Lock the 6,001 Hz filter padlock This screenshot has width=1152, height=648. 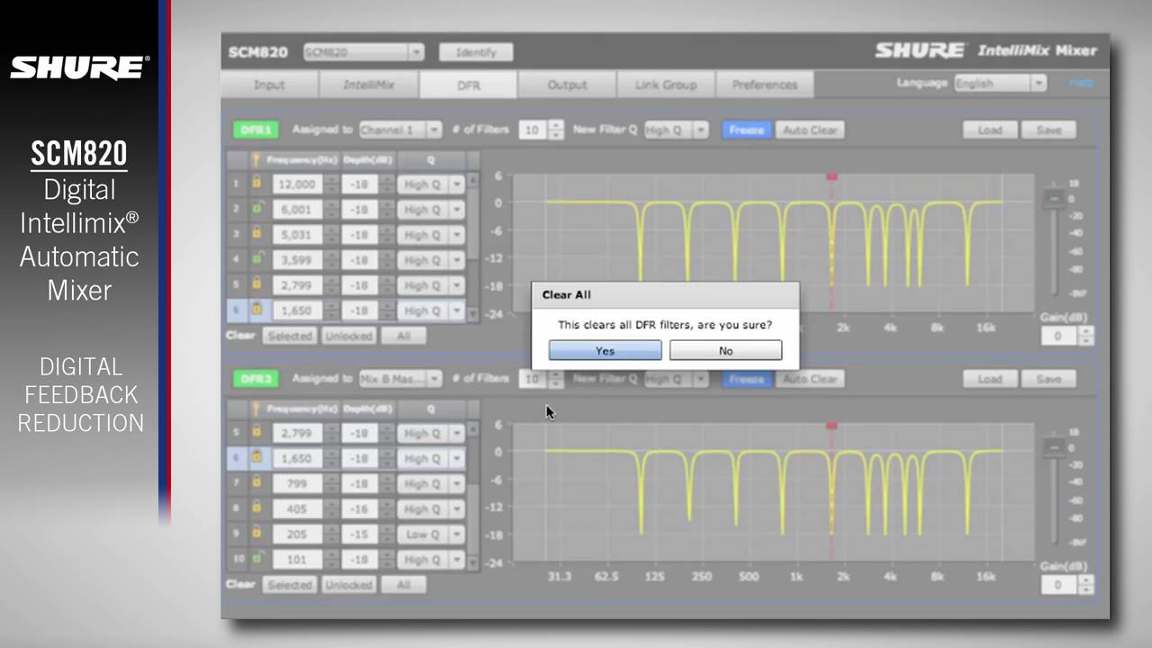[x=256, y=209]
